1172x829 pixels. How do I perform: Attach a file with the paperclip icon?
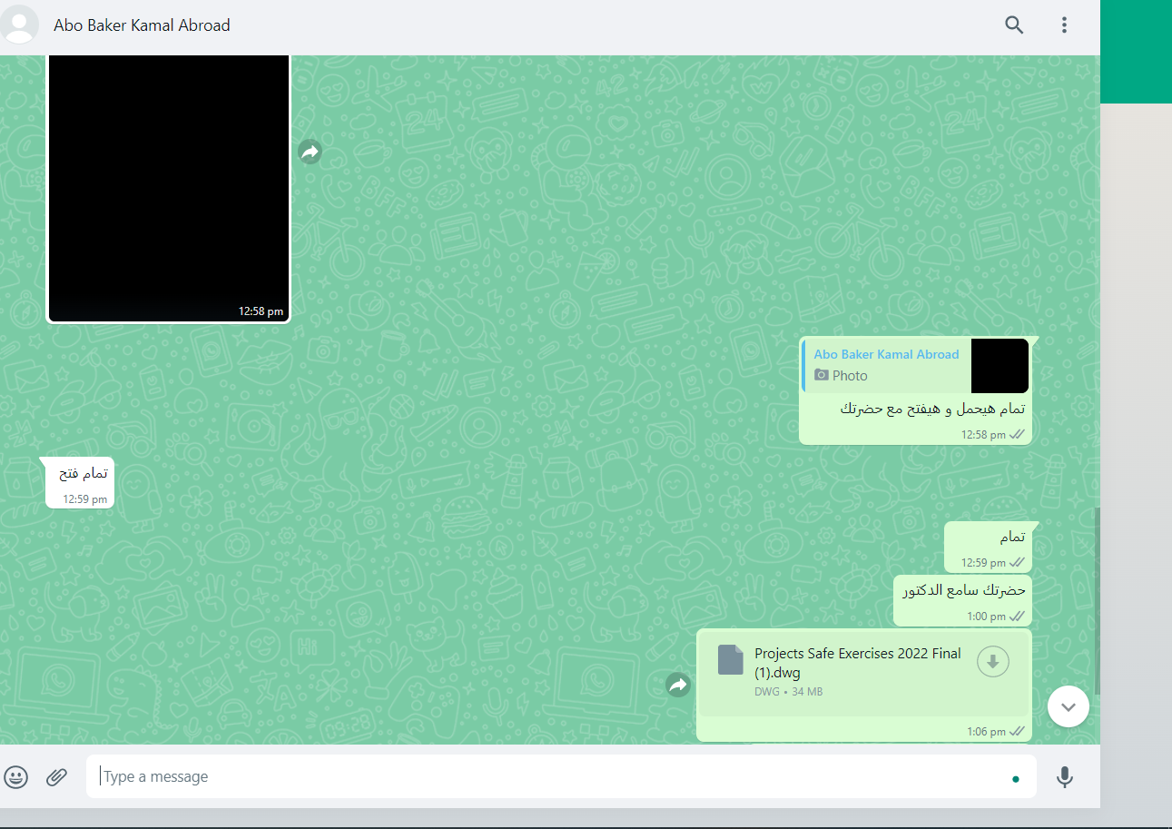[57, 777]
